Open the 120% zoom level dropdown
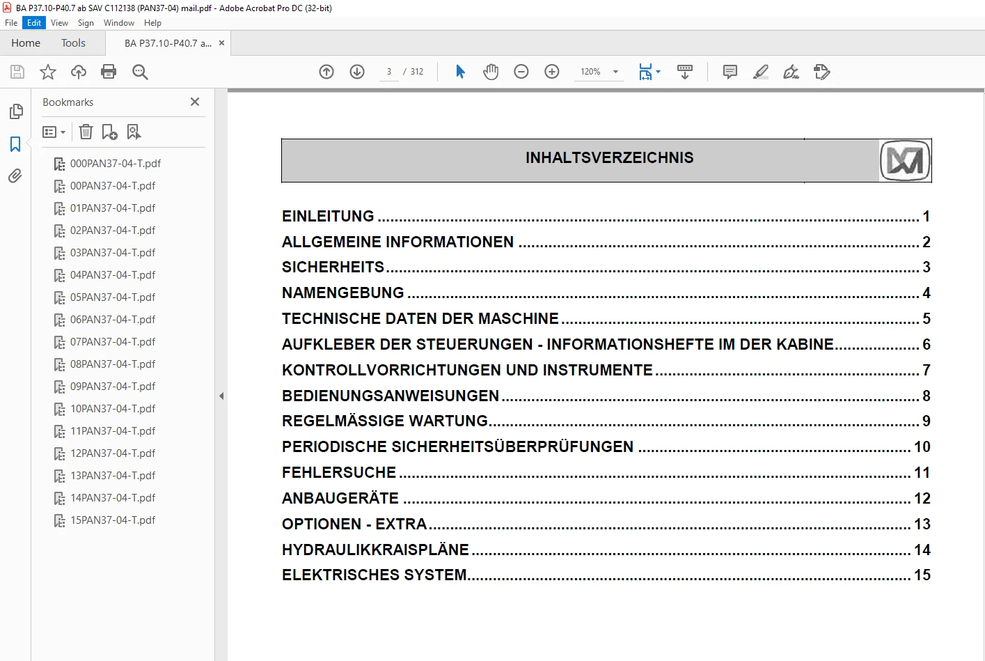The image size is (985, 661). (x=615, y=72)
